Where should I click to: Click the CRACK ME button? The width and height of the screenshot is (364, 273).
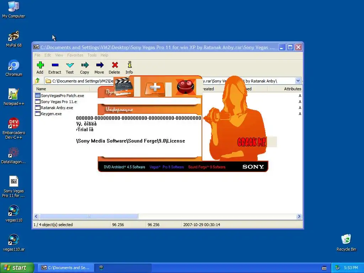[251, 142]
